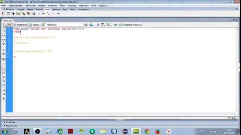Insert PHP Cookie Variables icon
This screenshot has height=135, width=241.
click(x=18, y=14)
